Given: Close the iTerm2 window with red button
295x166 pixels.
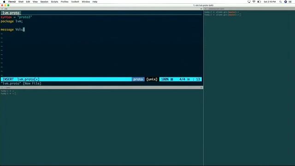Looking at the screenshot, I should click(x=2, y=5).
